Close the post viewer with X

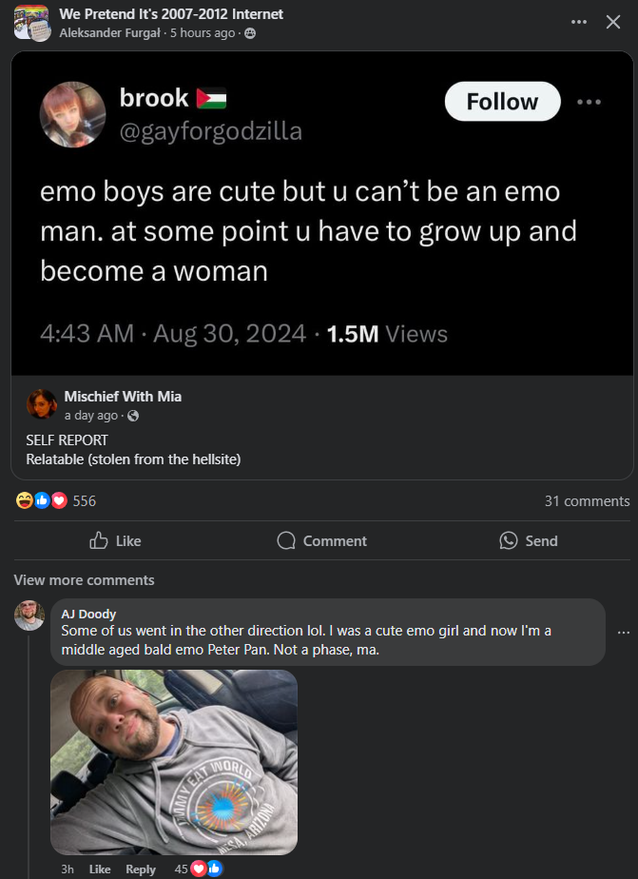(x=613, y=22)
